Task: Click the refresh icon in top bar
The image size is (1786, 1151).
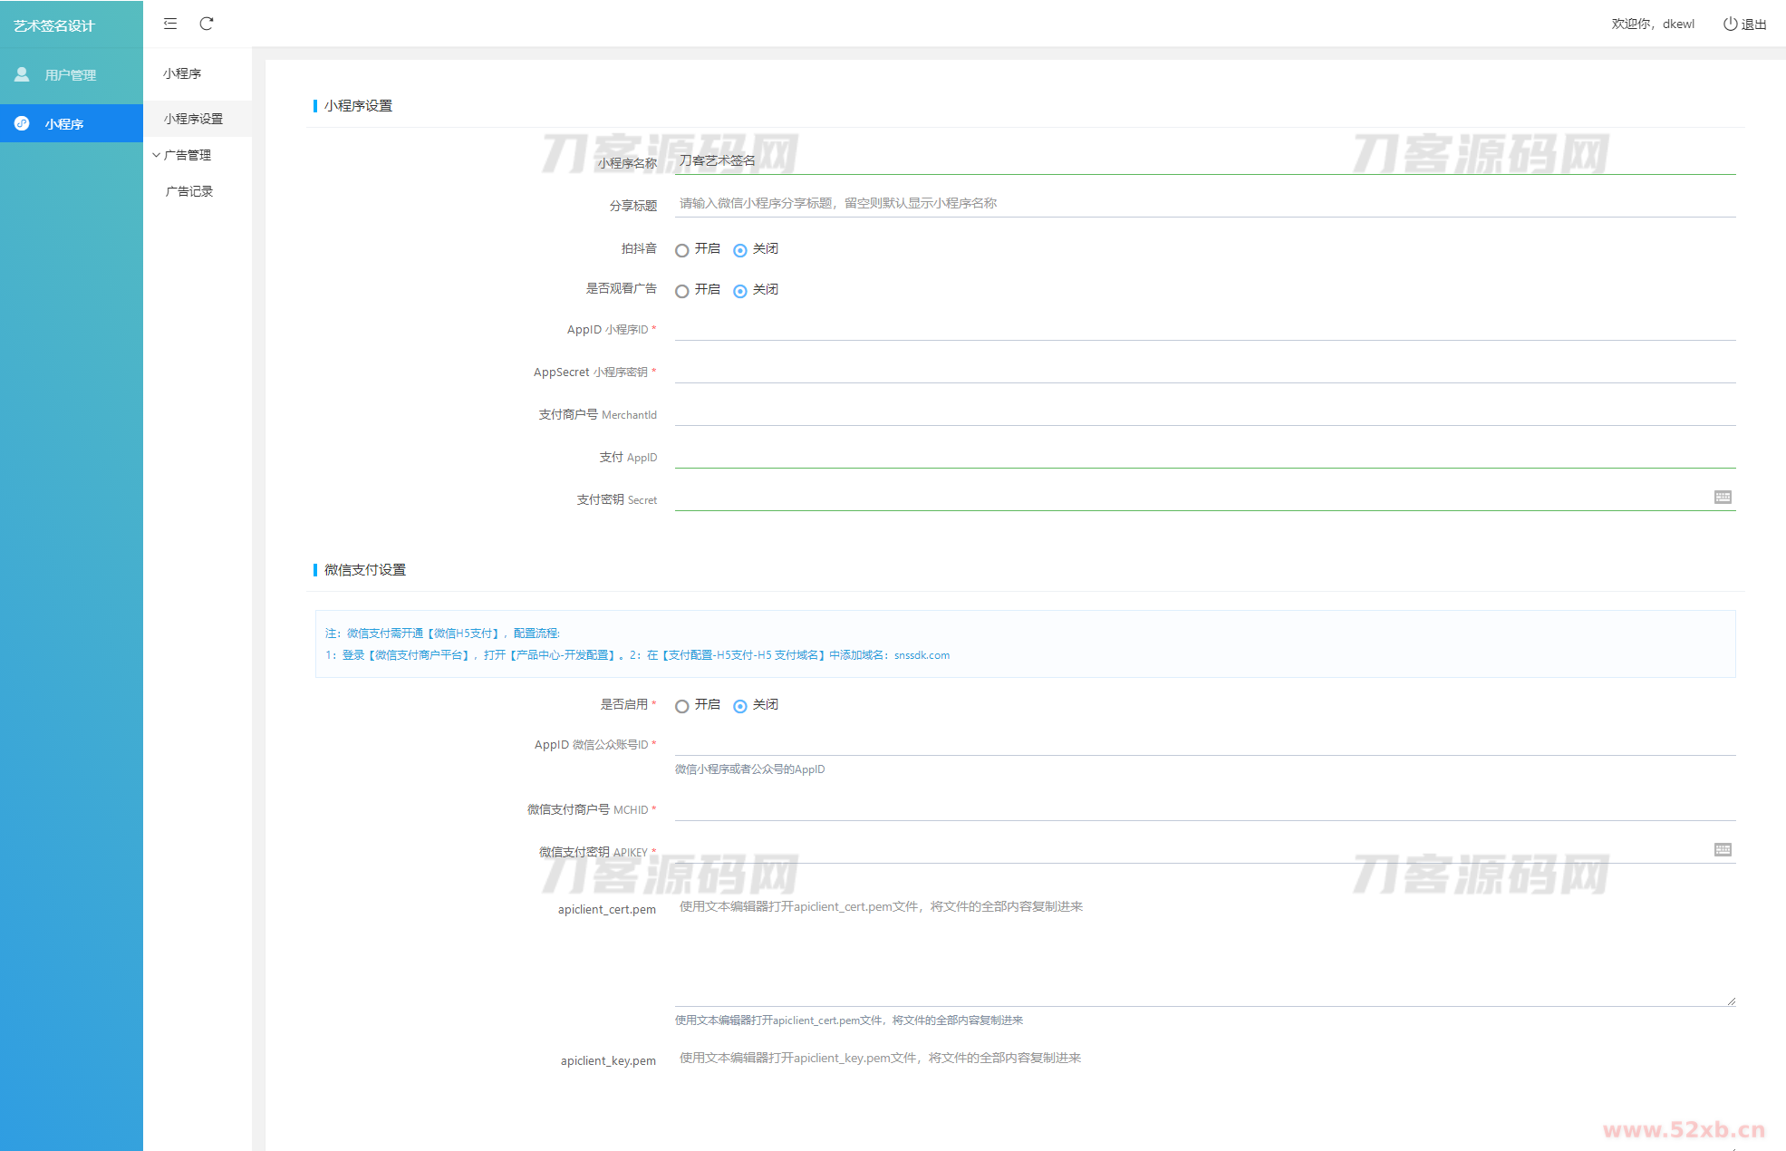Action: click(x=207, y=24)
